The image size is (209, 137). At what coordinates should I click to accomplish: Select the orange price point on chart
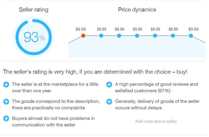click(x=83, y=36)
